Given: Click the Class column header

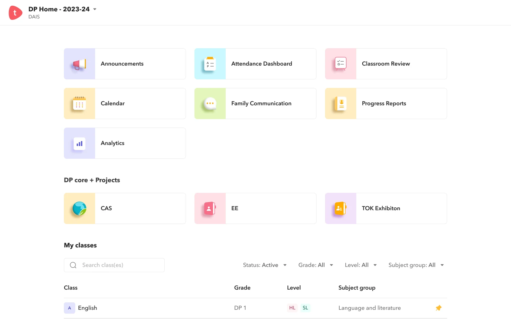Looking at the screenshot, I should pyautogui.click(x=71, y=288).
